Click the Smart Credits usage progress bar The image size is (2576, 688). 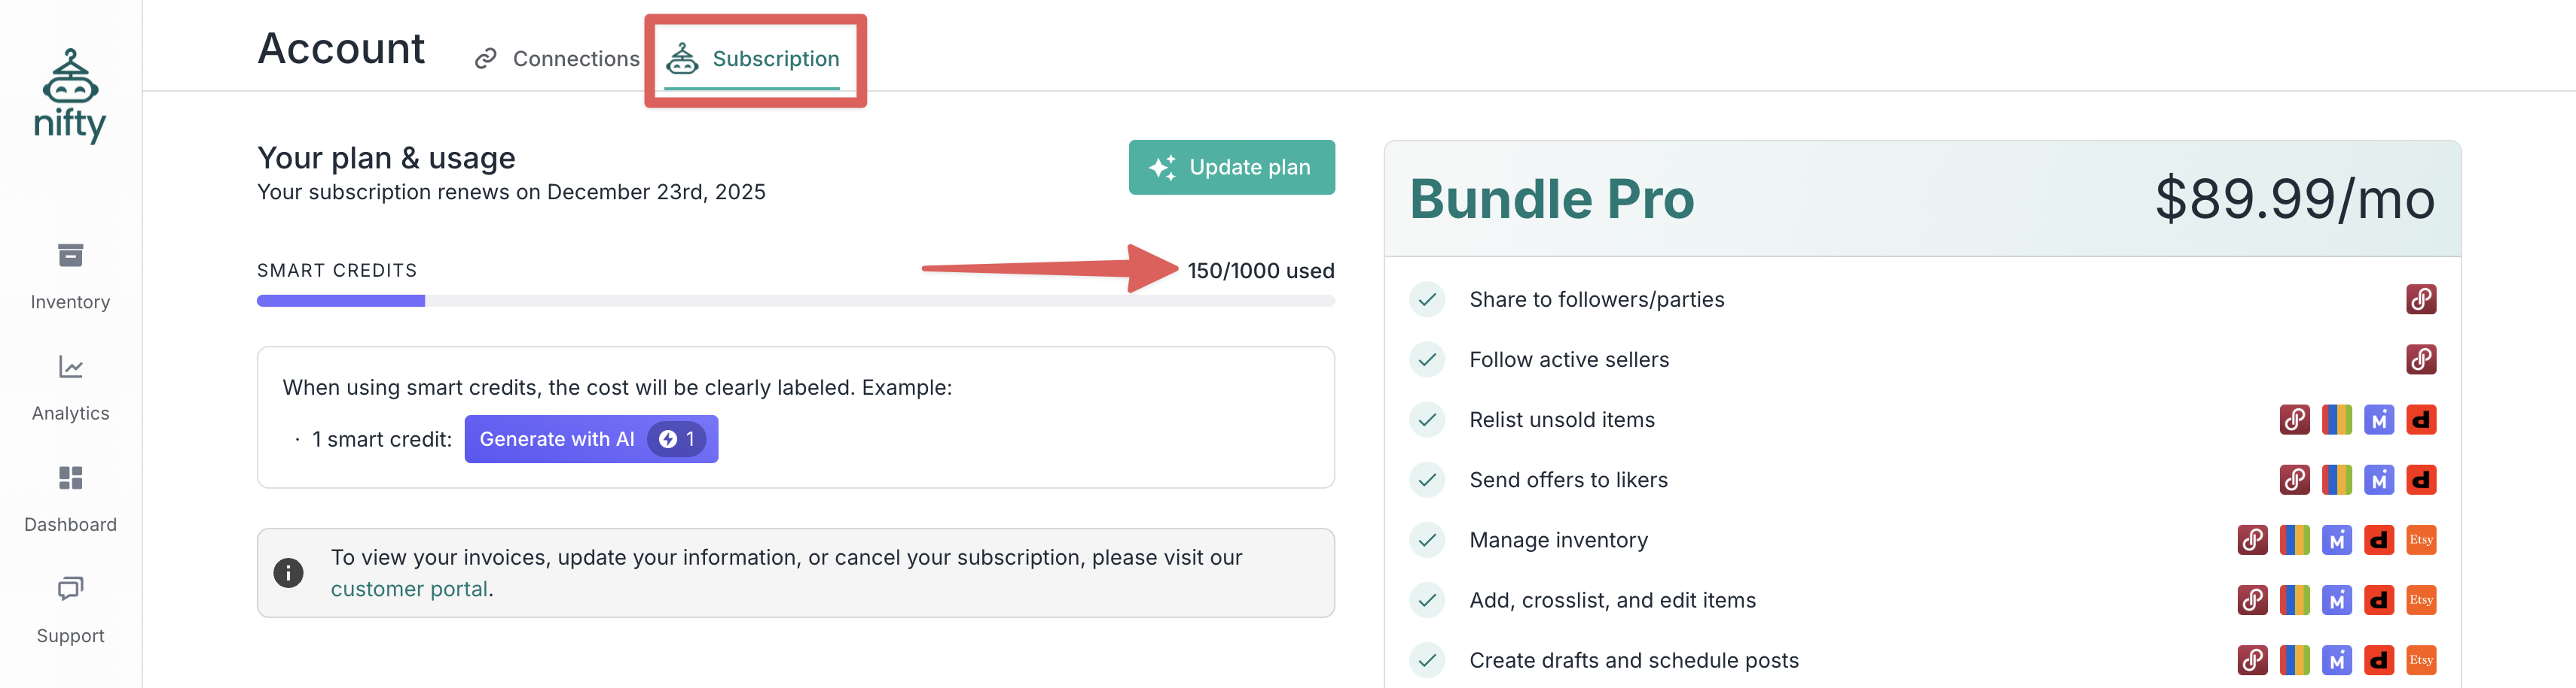click(795, 301)
